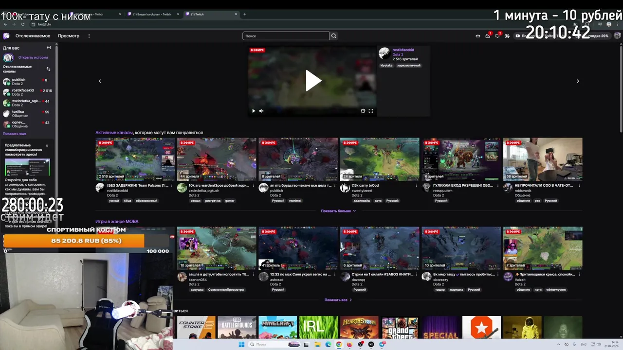
Task: Close the collaboration suggestion popup
Action: (47, 145)
